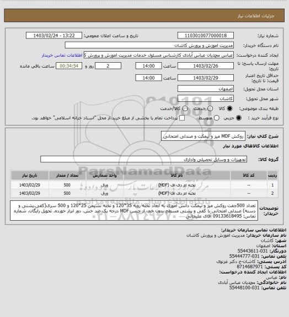Select the جزیی purchase type radio
289x317 pixels.
tap(239, 118)
